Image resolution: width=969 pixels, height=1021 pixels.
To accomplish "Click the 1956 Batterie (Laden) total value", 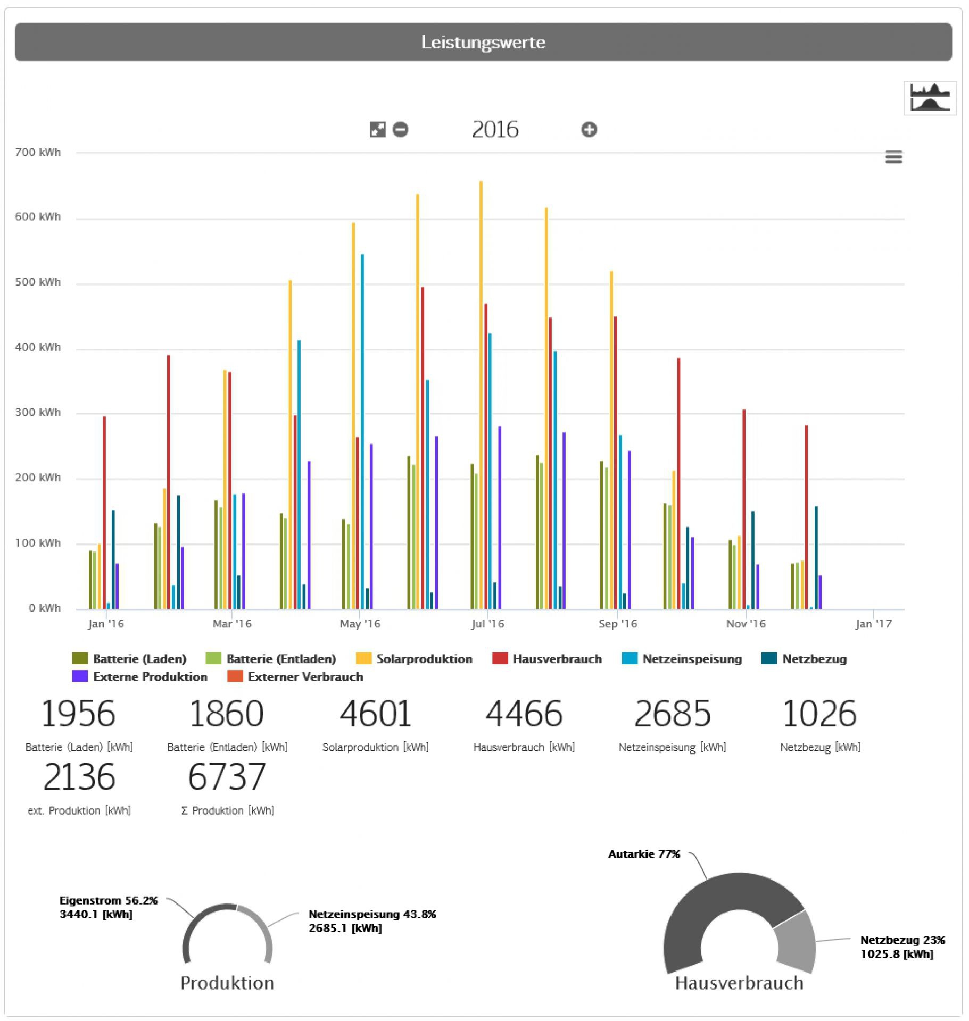I will (x=78, y=713).
